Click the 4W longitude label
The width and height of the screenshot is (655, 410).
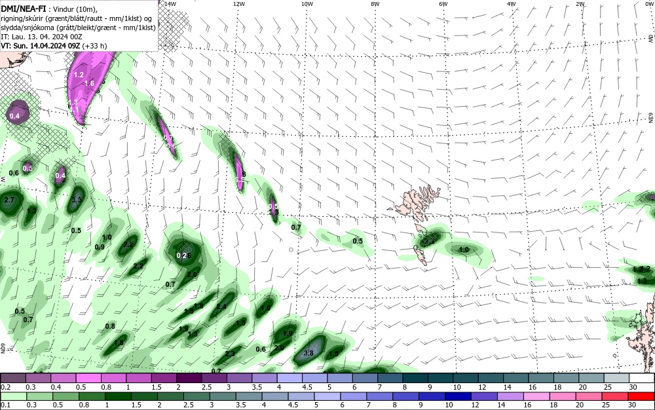[512, 4]
